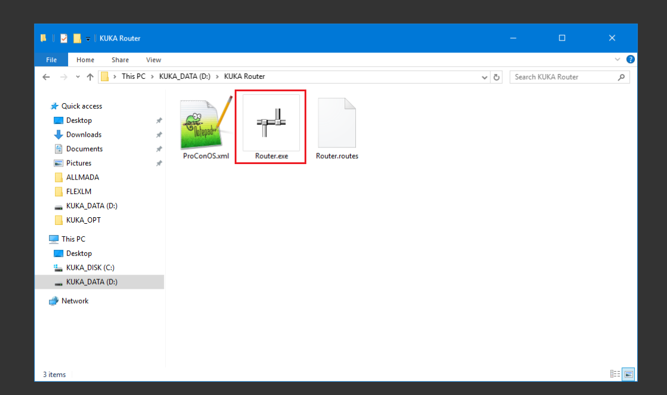Screen dimensions: 667x395
Task: Open the FLEXLM folder
Action: [79, 192]
